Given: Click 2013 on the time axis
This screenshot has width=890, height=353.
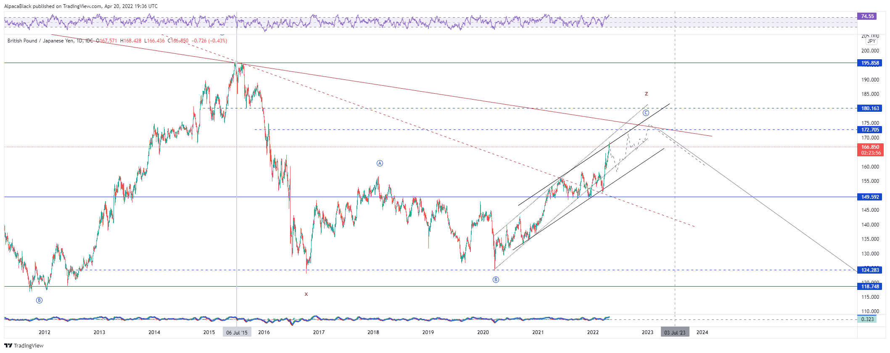Looking at the screenshot, I should 99,332.
